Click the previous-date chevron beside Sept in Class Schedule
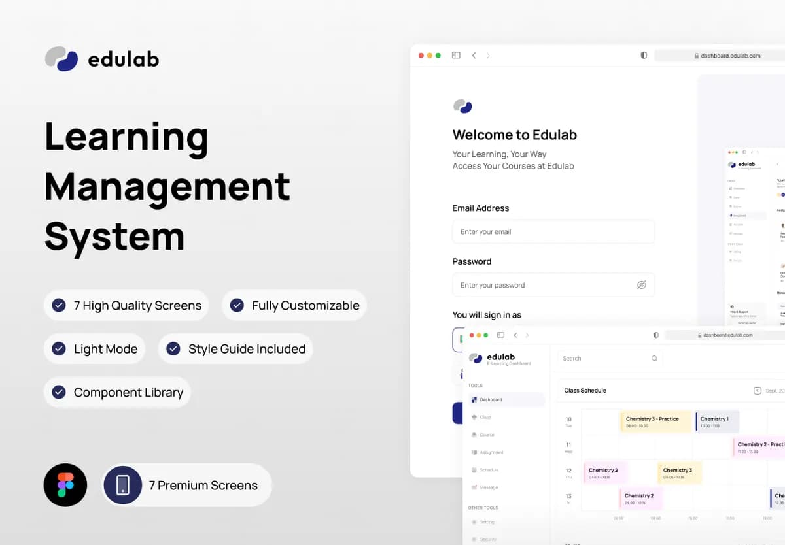The width and height of the screenshot is (785, 545). (758, 391)
